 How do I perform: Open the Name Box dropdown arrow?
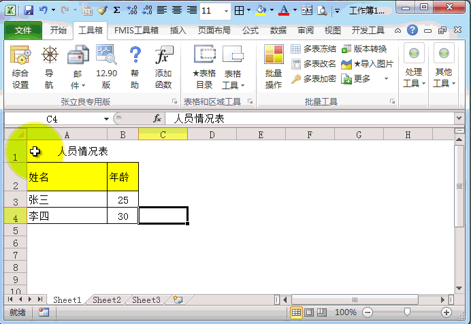107,119
